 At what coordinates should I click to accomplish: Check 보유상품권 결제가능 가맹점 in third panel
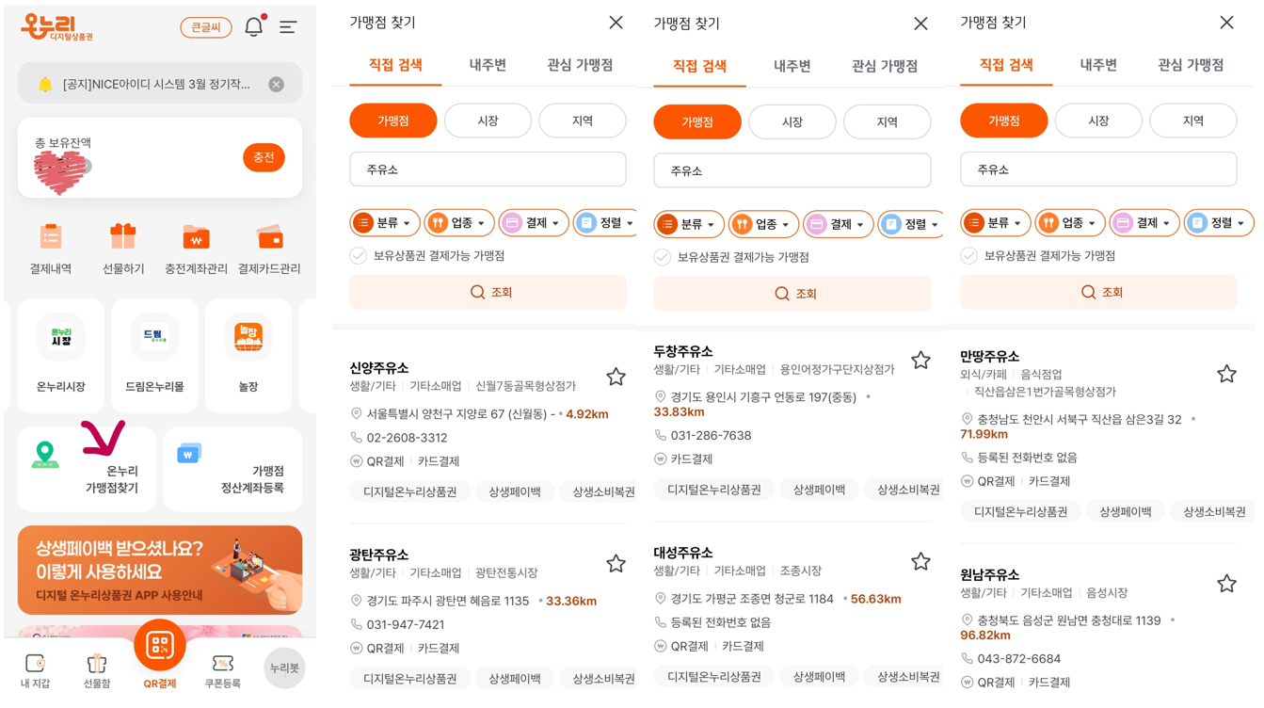coord(969,255)
